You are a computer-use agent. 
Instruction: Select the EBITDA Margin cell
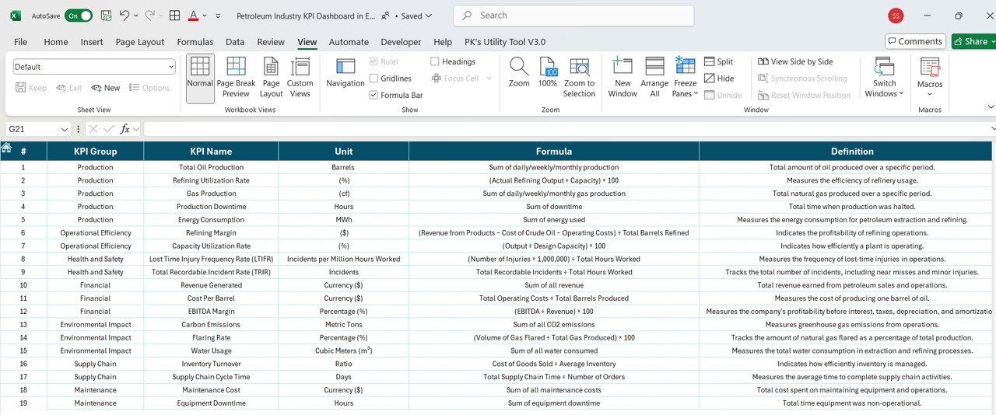pos(211,312)
